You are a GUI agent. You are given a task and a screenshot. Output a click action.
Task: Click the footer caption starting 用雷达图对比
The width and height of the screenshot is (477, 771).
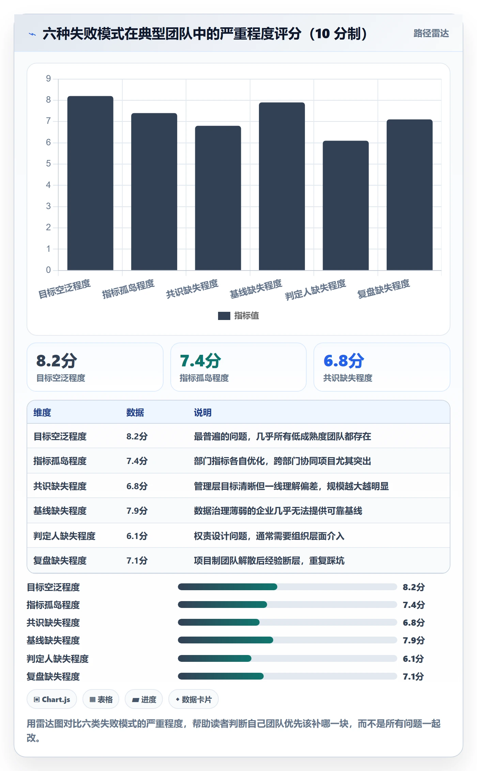tap(234, 730)
